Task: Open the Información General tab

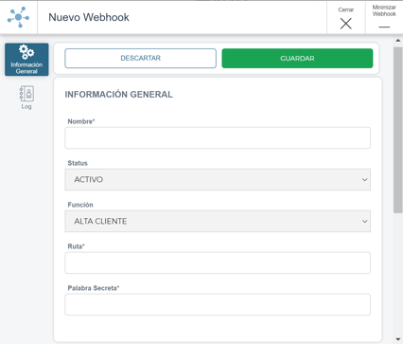Action: point(26,60)
